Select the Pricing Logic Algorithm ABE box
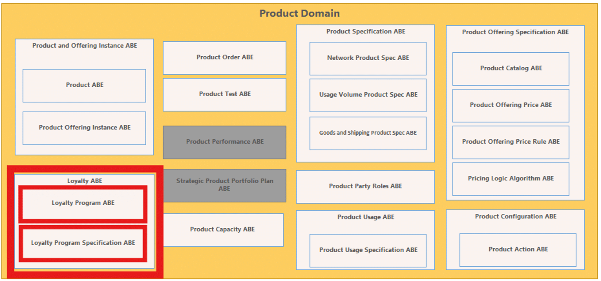 click(511, 179)
